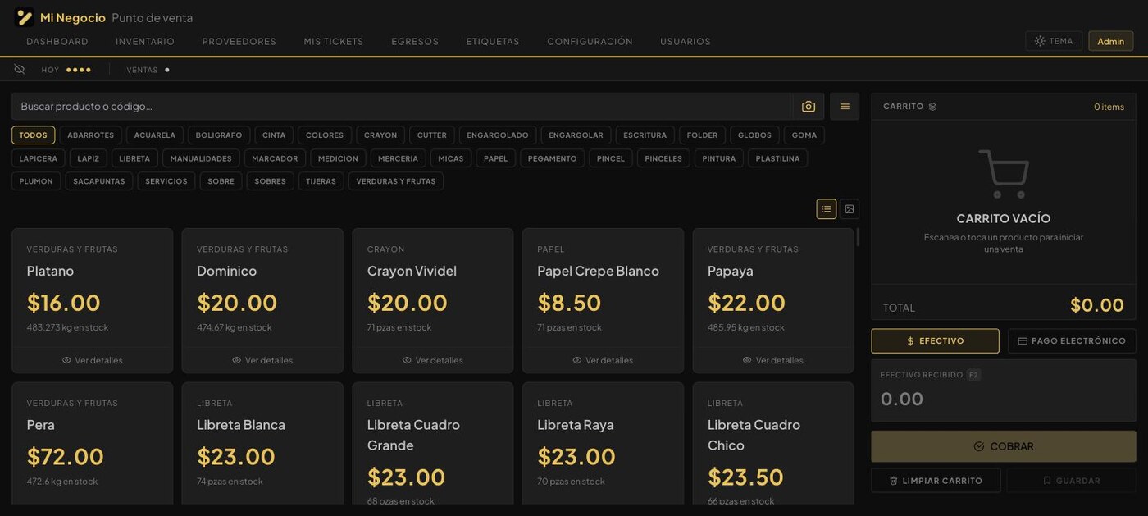
Task: Click the Guardar button
Action: tap(1072, 481)
